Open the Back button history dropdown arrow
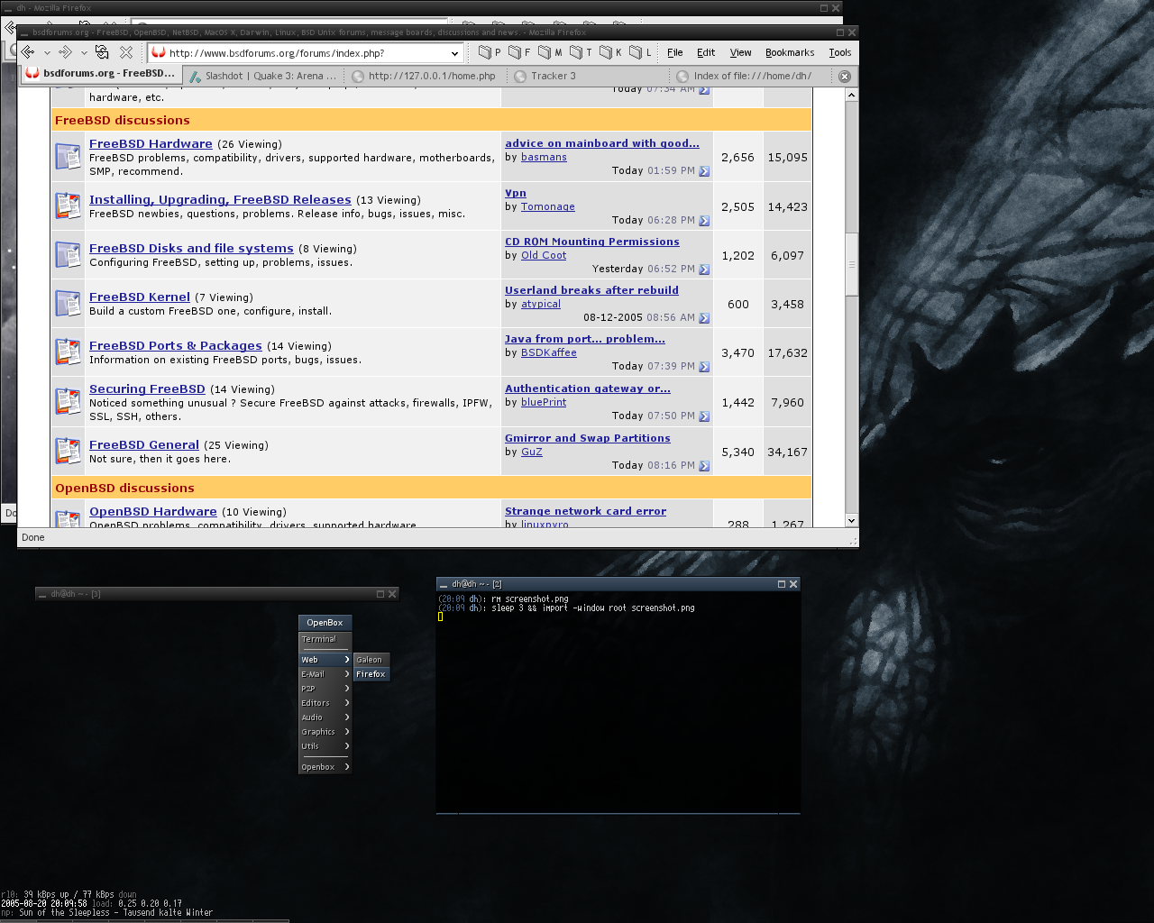 click(47, 53)
